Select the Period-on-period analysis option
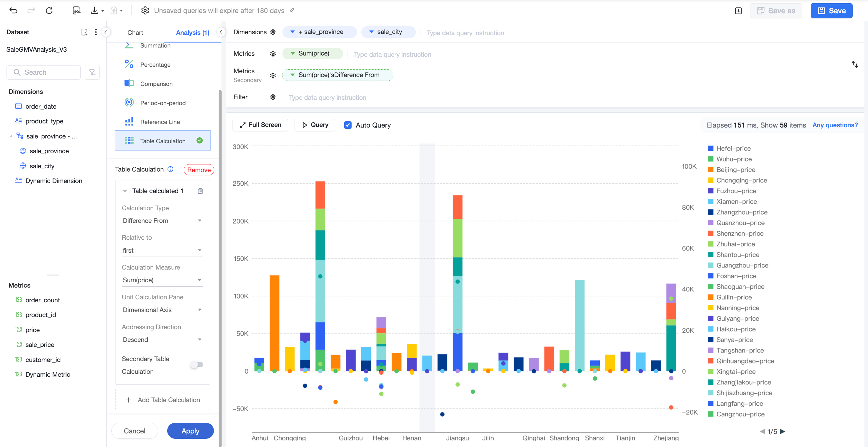Image resolution: width=868 pixels, height=447 pixels. coord(163,103)
